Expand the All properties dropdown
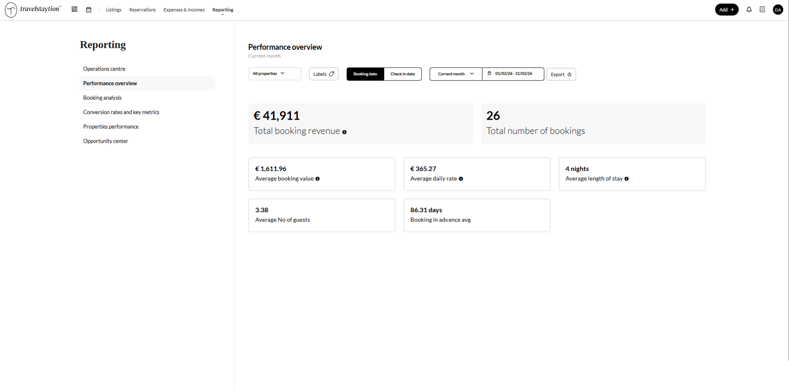The height and width of the screenshot is (391, 789). pyautogui.click(x=274, y=74)
